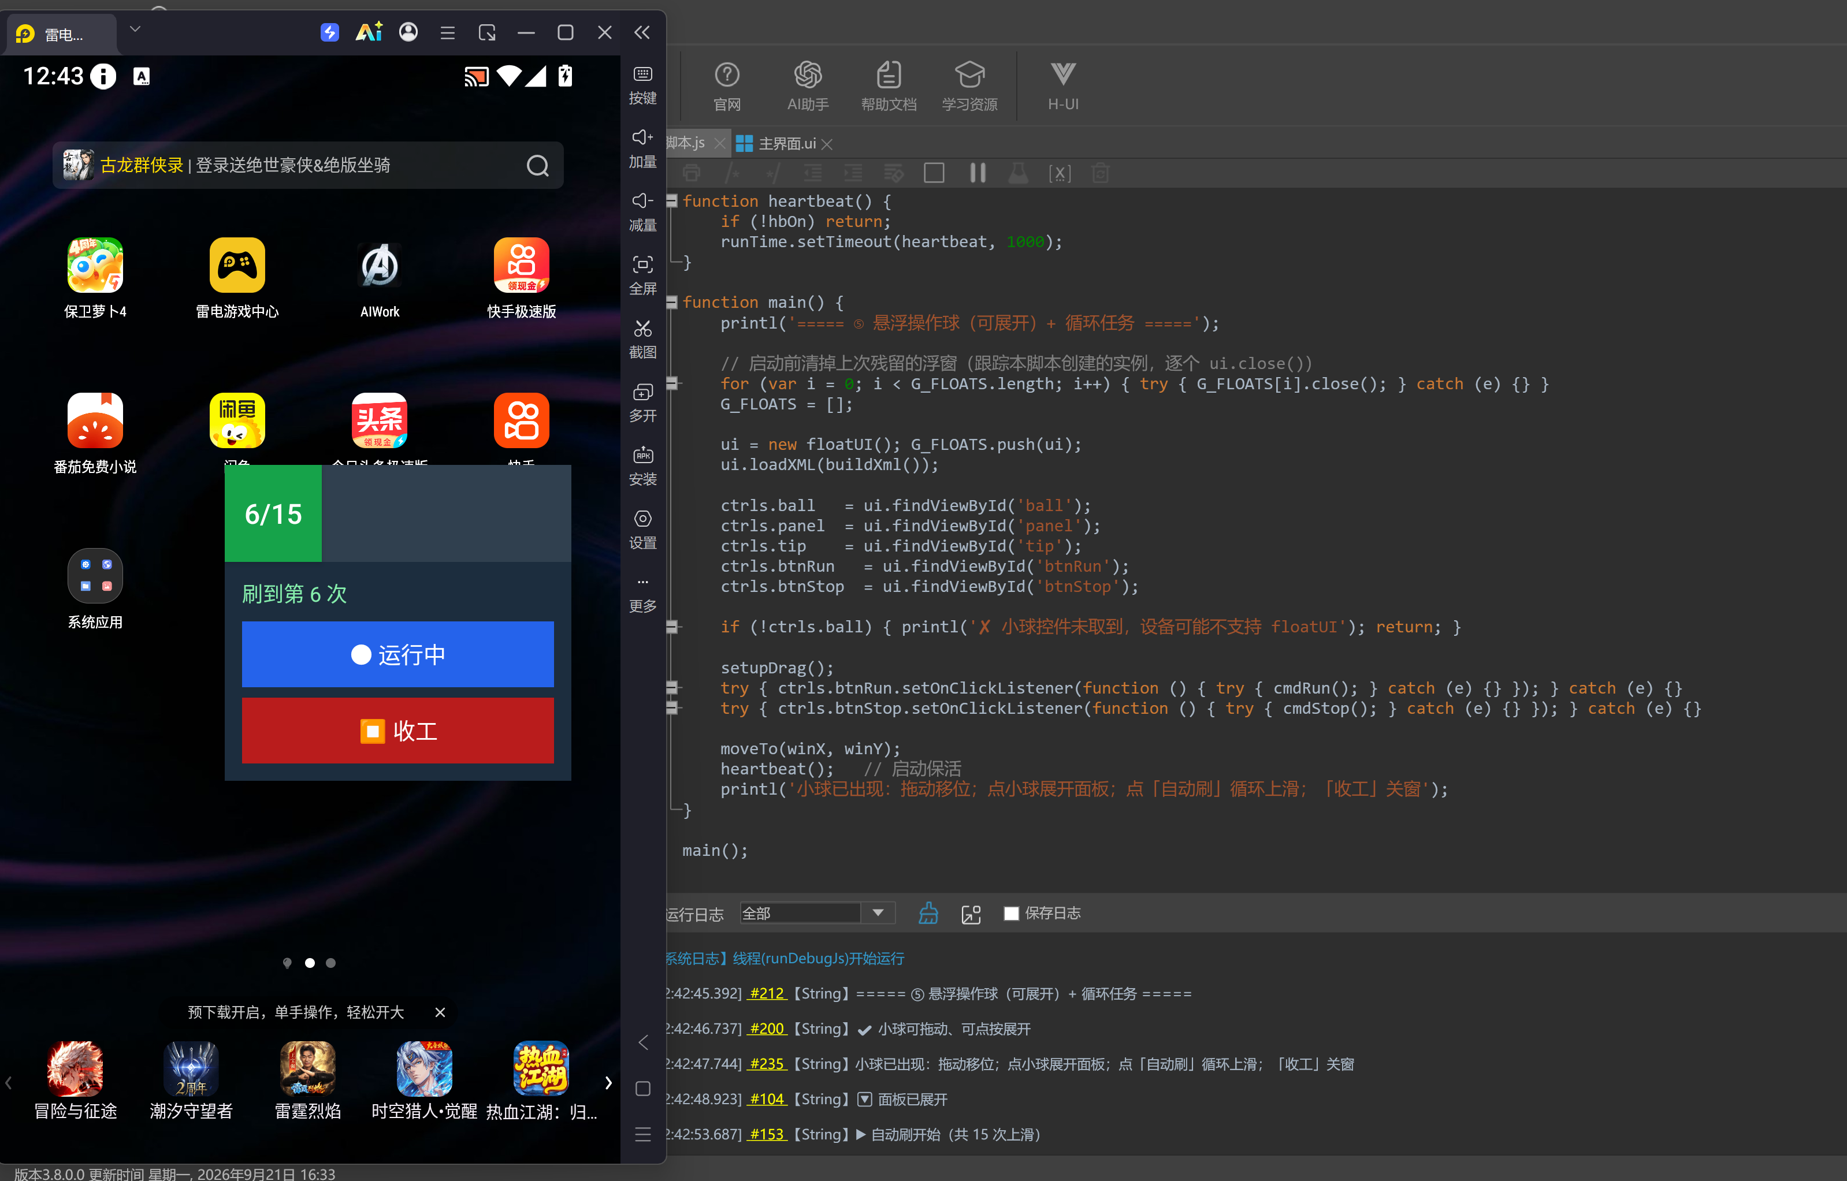Open 帮助文档 help docs

pyautogui.click(x=888, y=86)
